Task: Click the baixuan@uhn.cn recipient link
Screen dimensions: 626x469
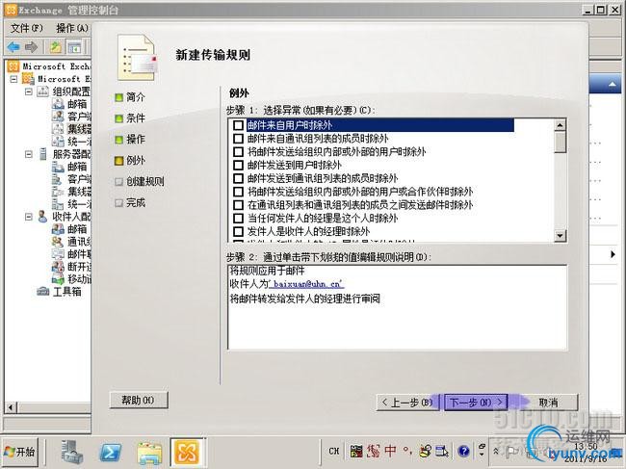Action: click(306, 284)
